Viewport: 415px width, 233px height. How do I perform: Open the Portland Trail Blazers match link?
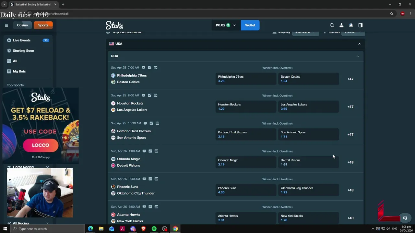click(134, 131)
